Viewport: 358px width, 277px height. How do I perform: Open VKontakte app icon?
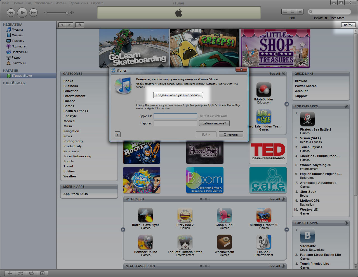pos(307,236)
